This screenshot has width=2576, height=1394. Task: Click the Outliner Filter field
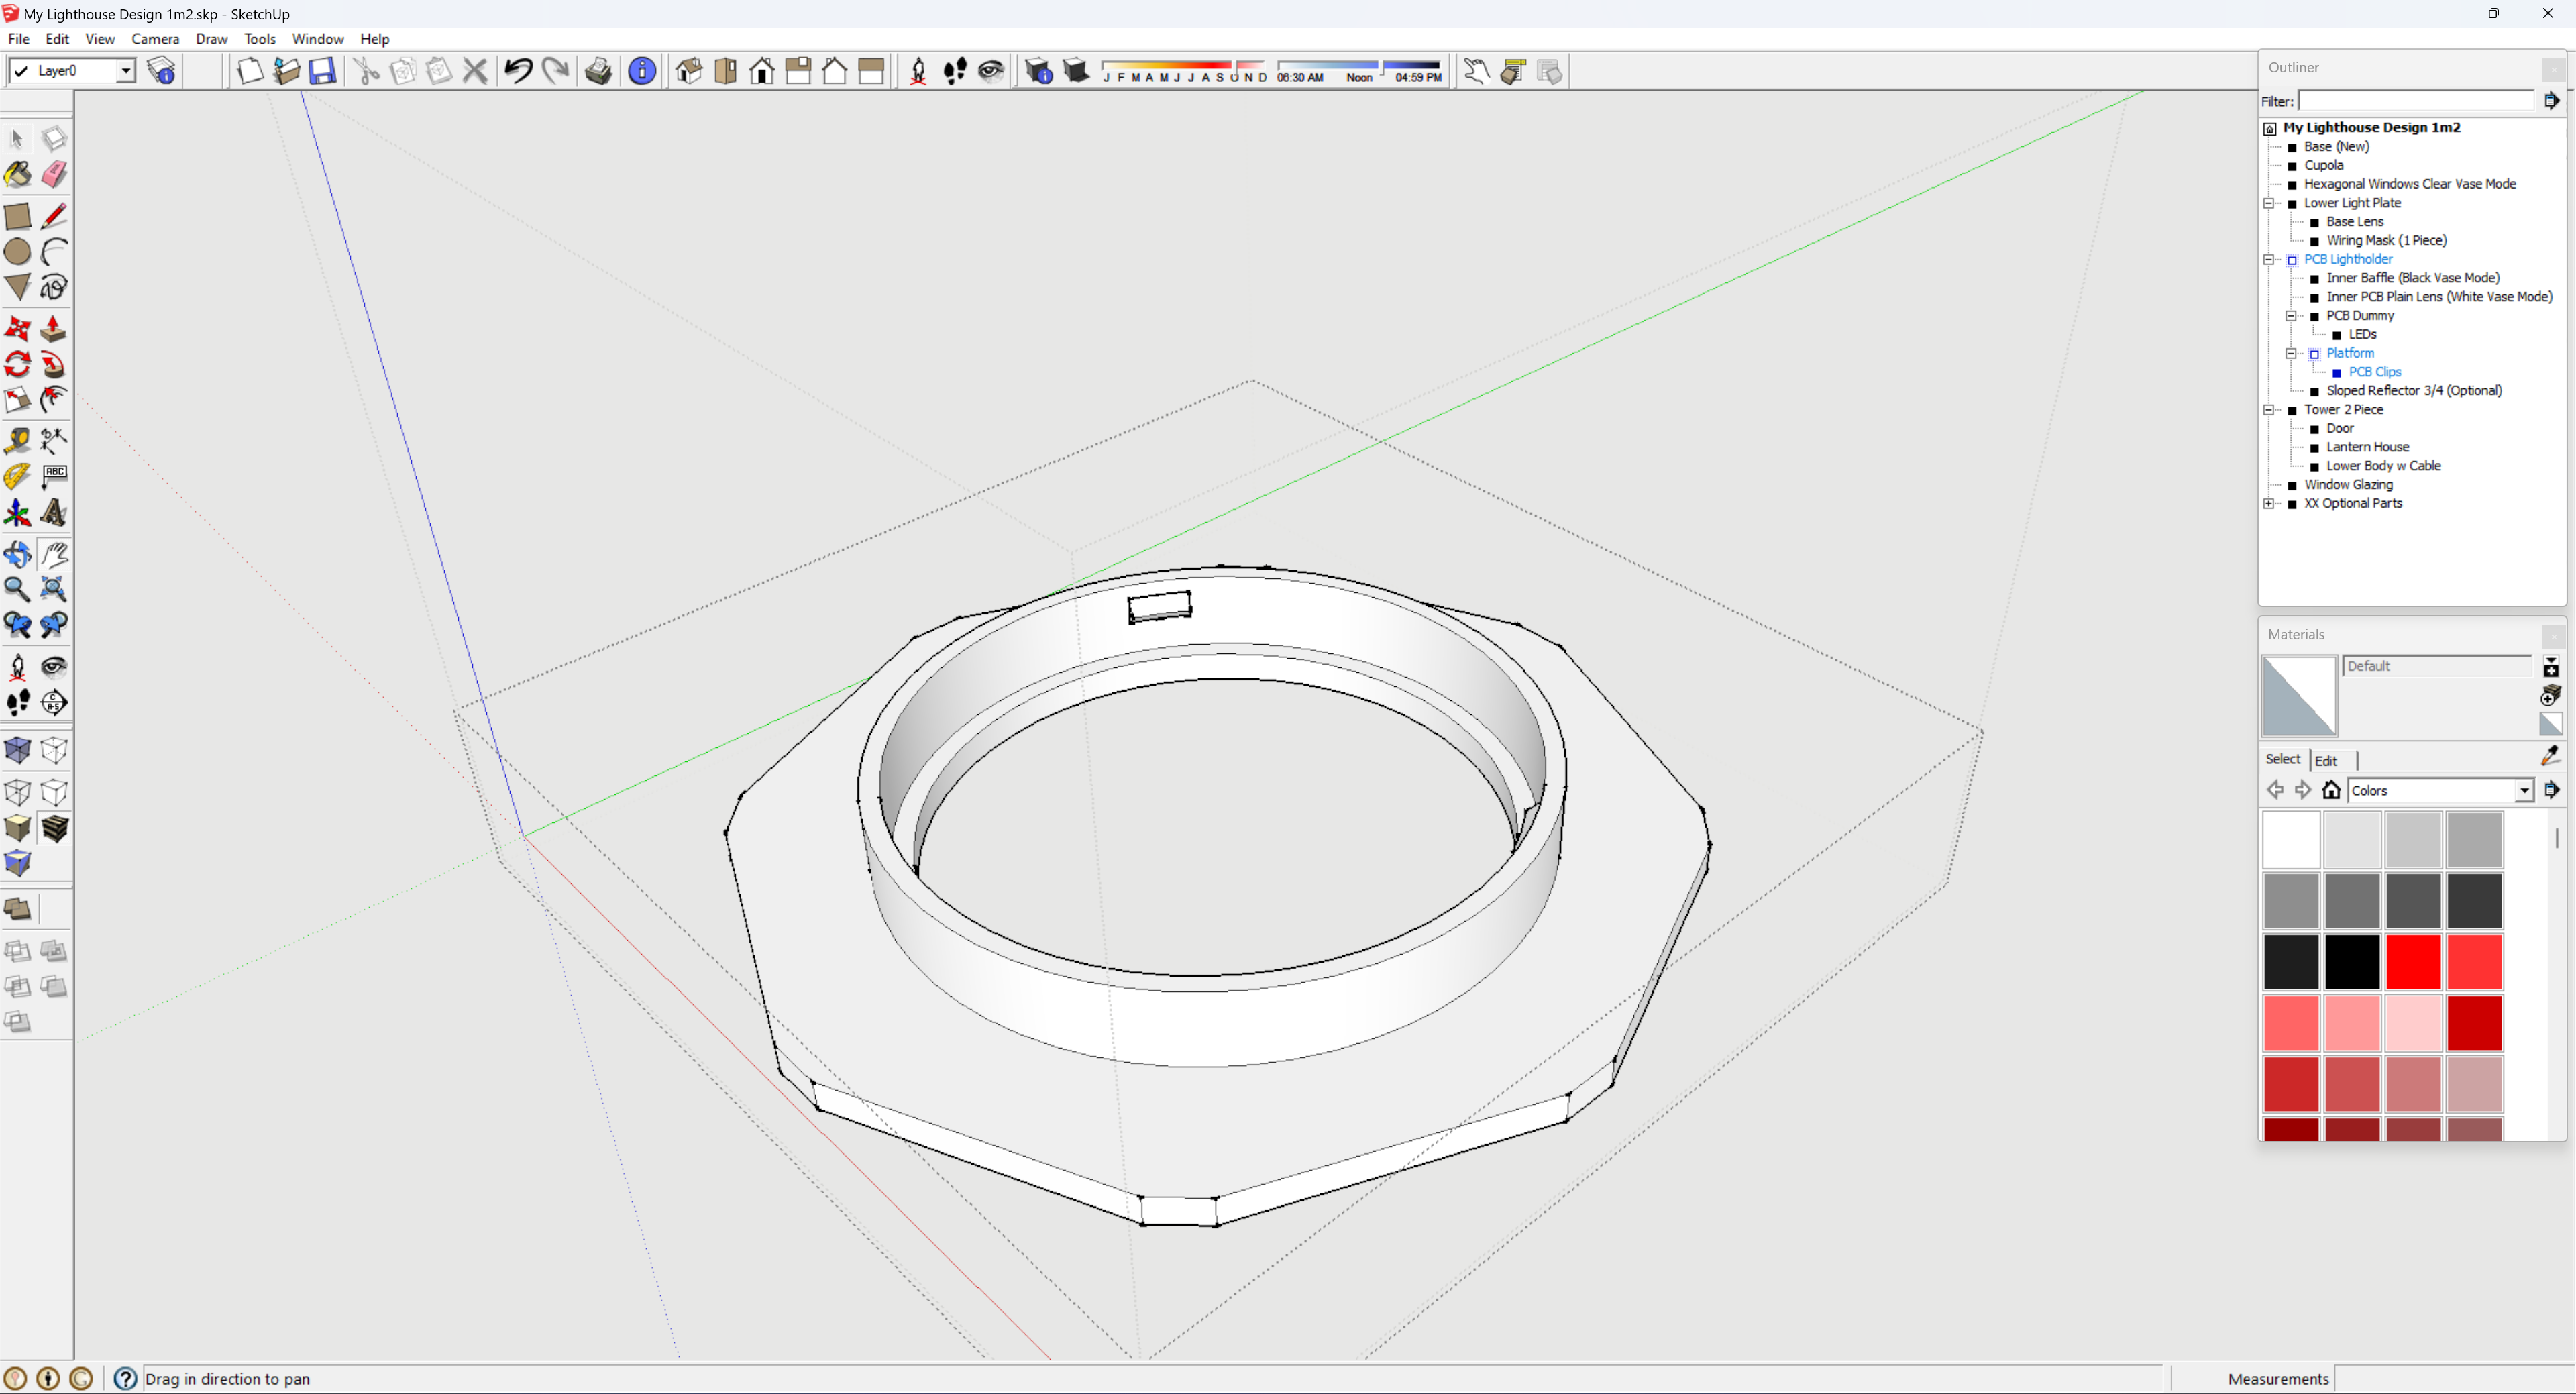pos(2414,101)
